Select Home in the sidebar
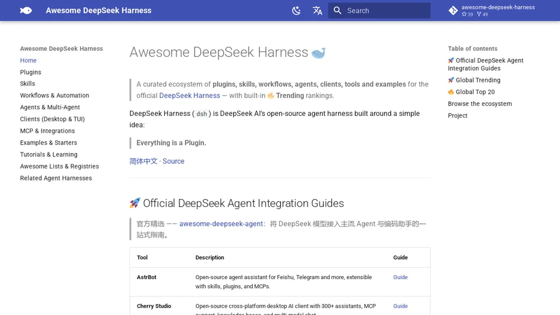 click(x=28, y=60)
